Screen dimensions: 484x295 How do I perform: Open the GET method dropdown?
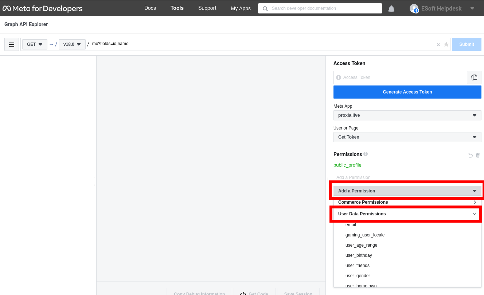[x=35, y=44]
